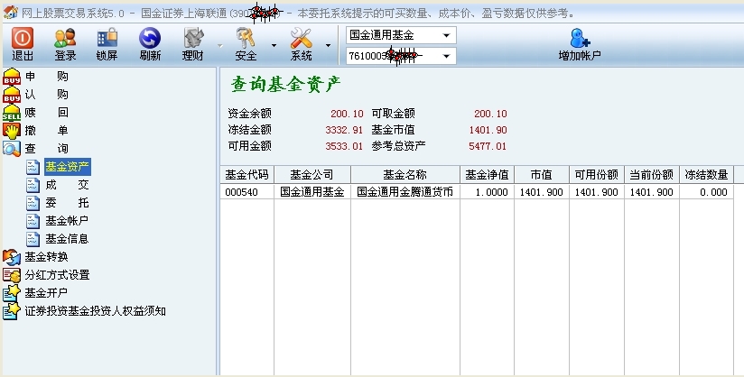Sort by 基金净值 column header

(487, 175)
